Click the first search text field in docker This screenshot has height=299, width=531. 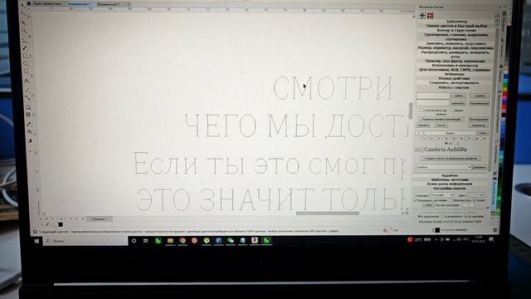point(432,96)
